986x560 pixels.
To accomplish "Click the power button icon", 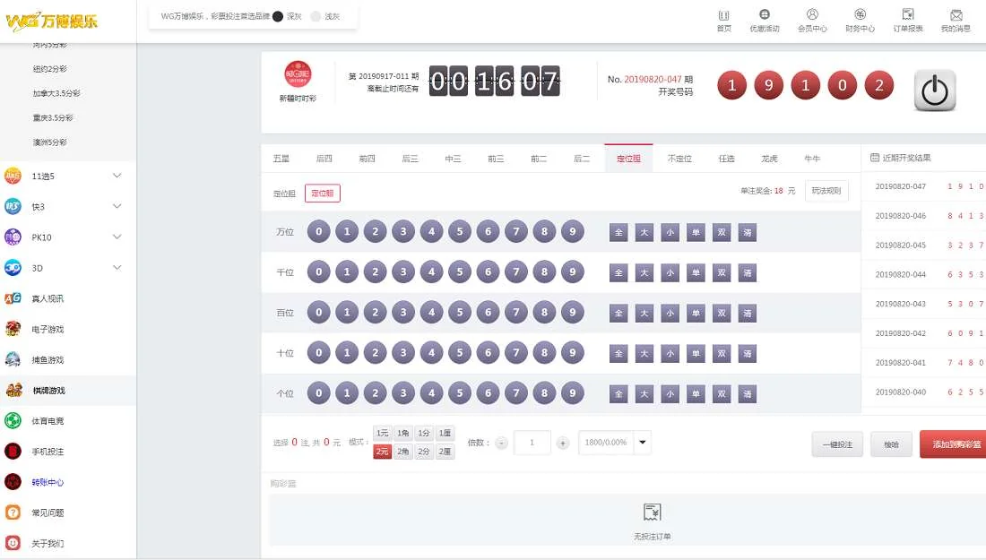I will coord(935,90).
